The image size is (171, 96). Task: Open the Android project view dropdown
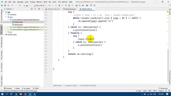9,9
